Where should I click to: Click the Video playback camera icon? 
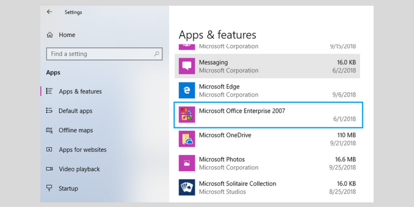coord(49,169)
